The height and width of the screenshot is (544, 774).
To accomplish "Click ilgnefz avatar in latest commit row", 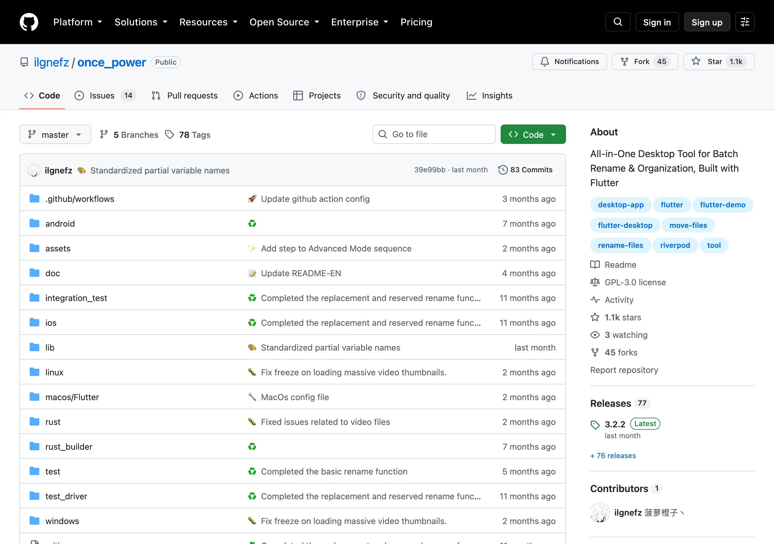I will 34,170.
